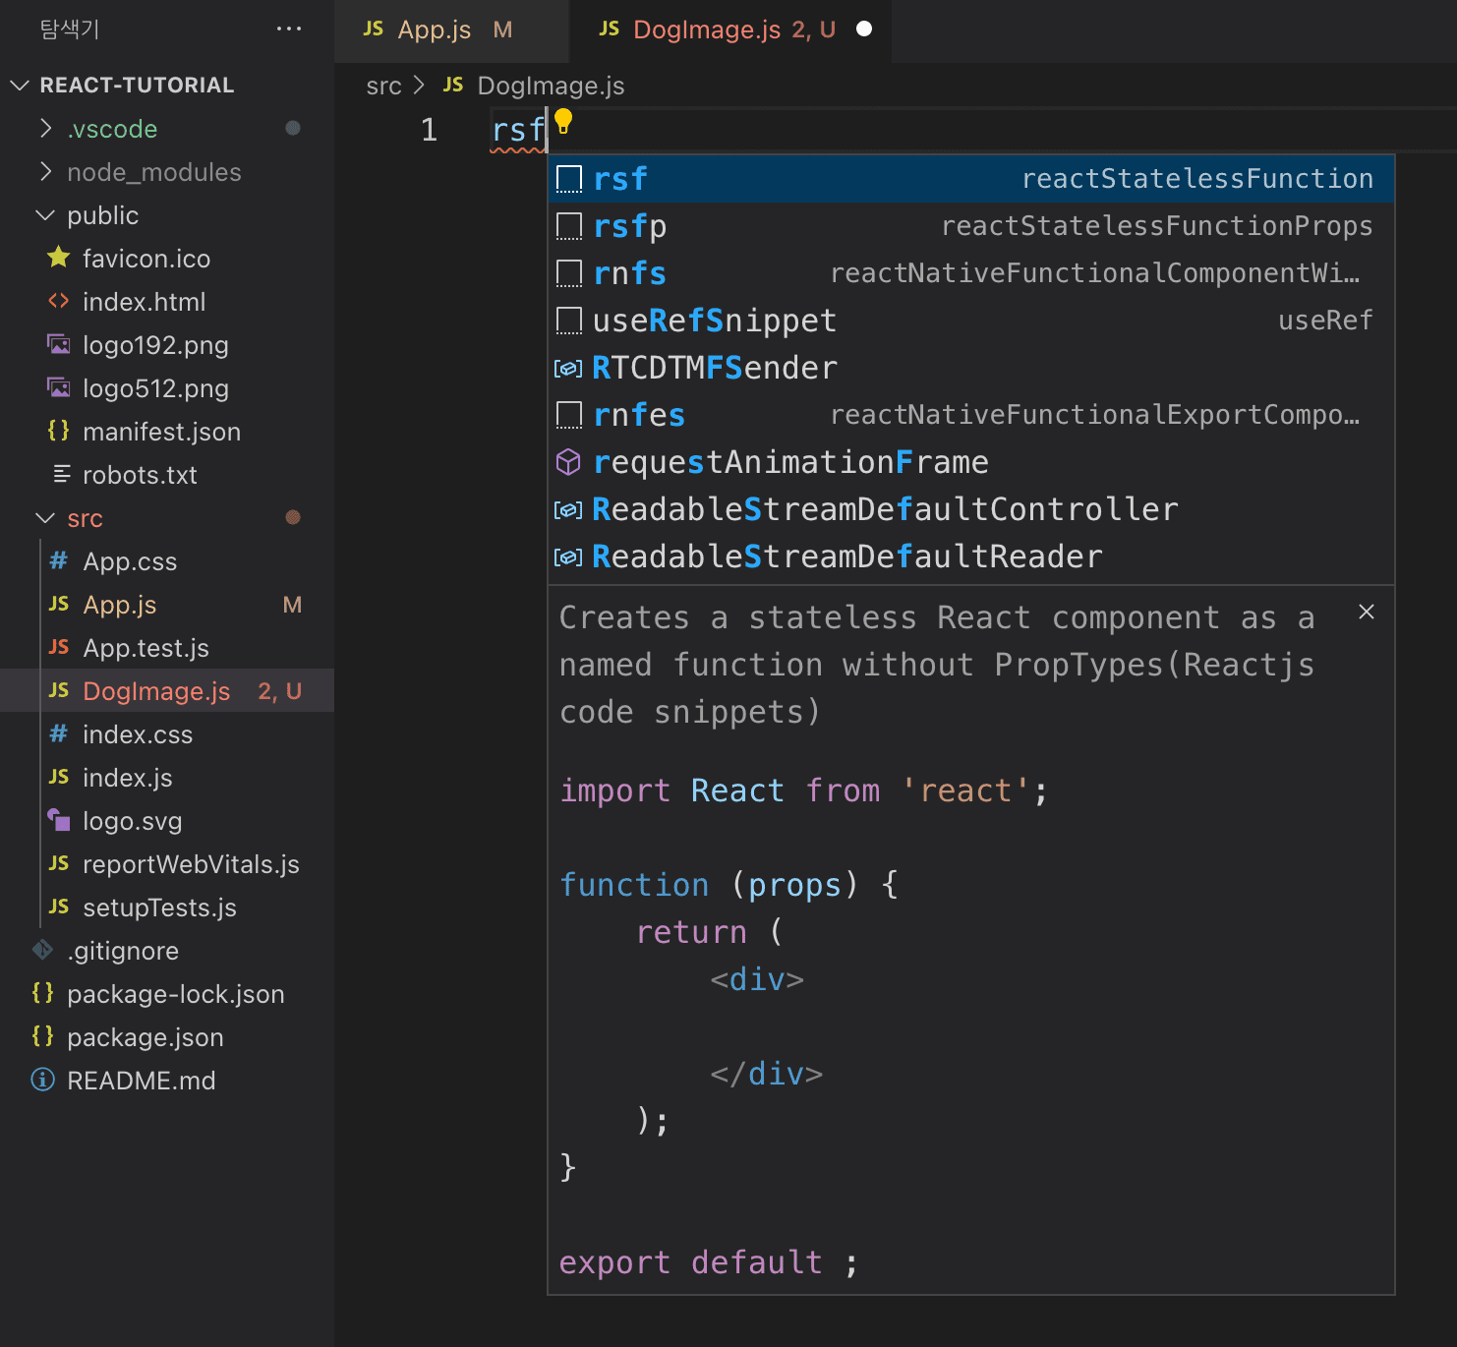Screen dimensions: 1457x1347
Task: Open DogImage.js in the file tree
Action: click(x=167, y=690)
